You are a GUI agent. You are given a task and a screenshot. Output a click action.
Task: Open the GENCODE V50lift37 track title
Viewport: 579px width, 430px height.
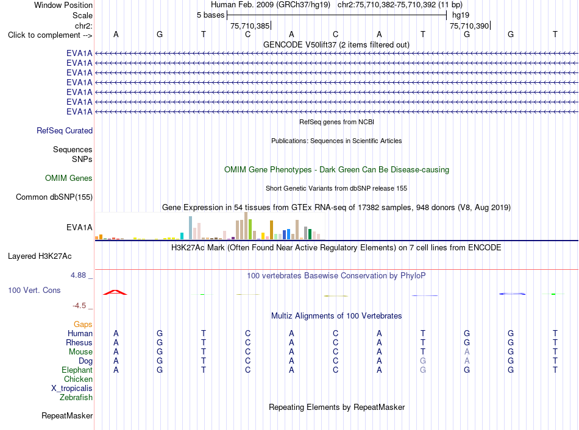[x=336, y=44]
